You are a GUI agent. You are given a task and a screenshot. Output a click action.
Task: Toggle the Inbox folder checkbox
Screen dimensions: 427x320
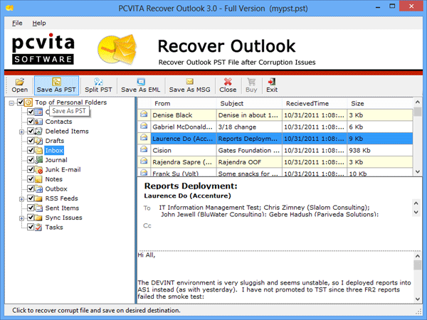[31, 150]
